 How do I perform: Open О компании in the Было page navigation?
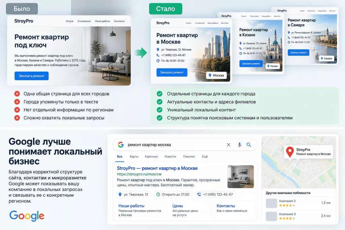[84, 21]
